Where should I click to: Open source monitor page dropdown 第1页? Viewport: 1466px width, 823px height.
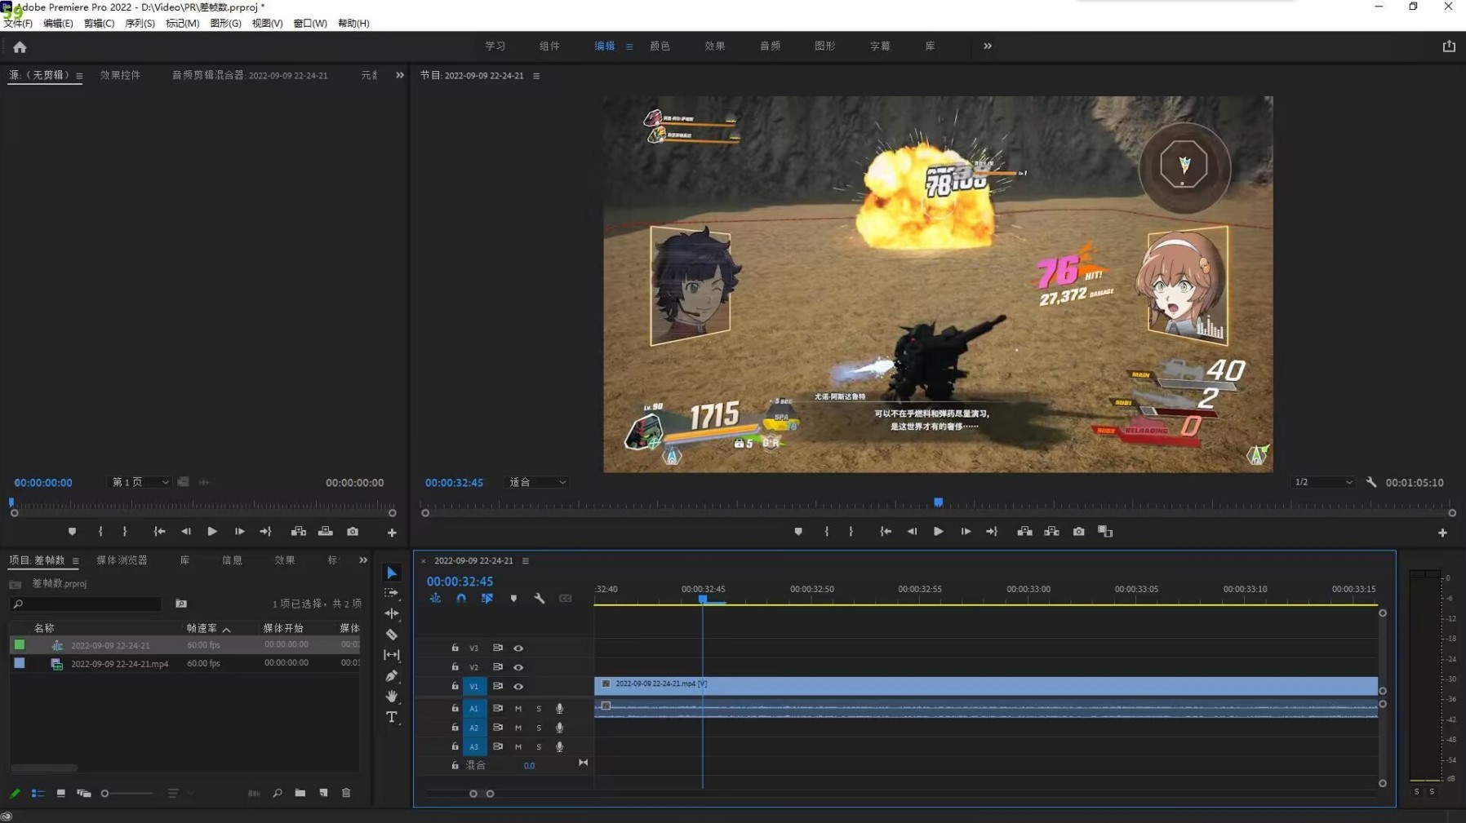pos(140,482)
